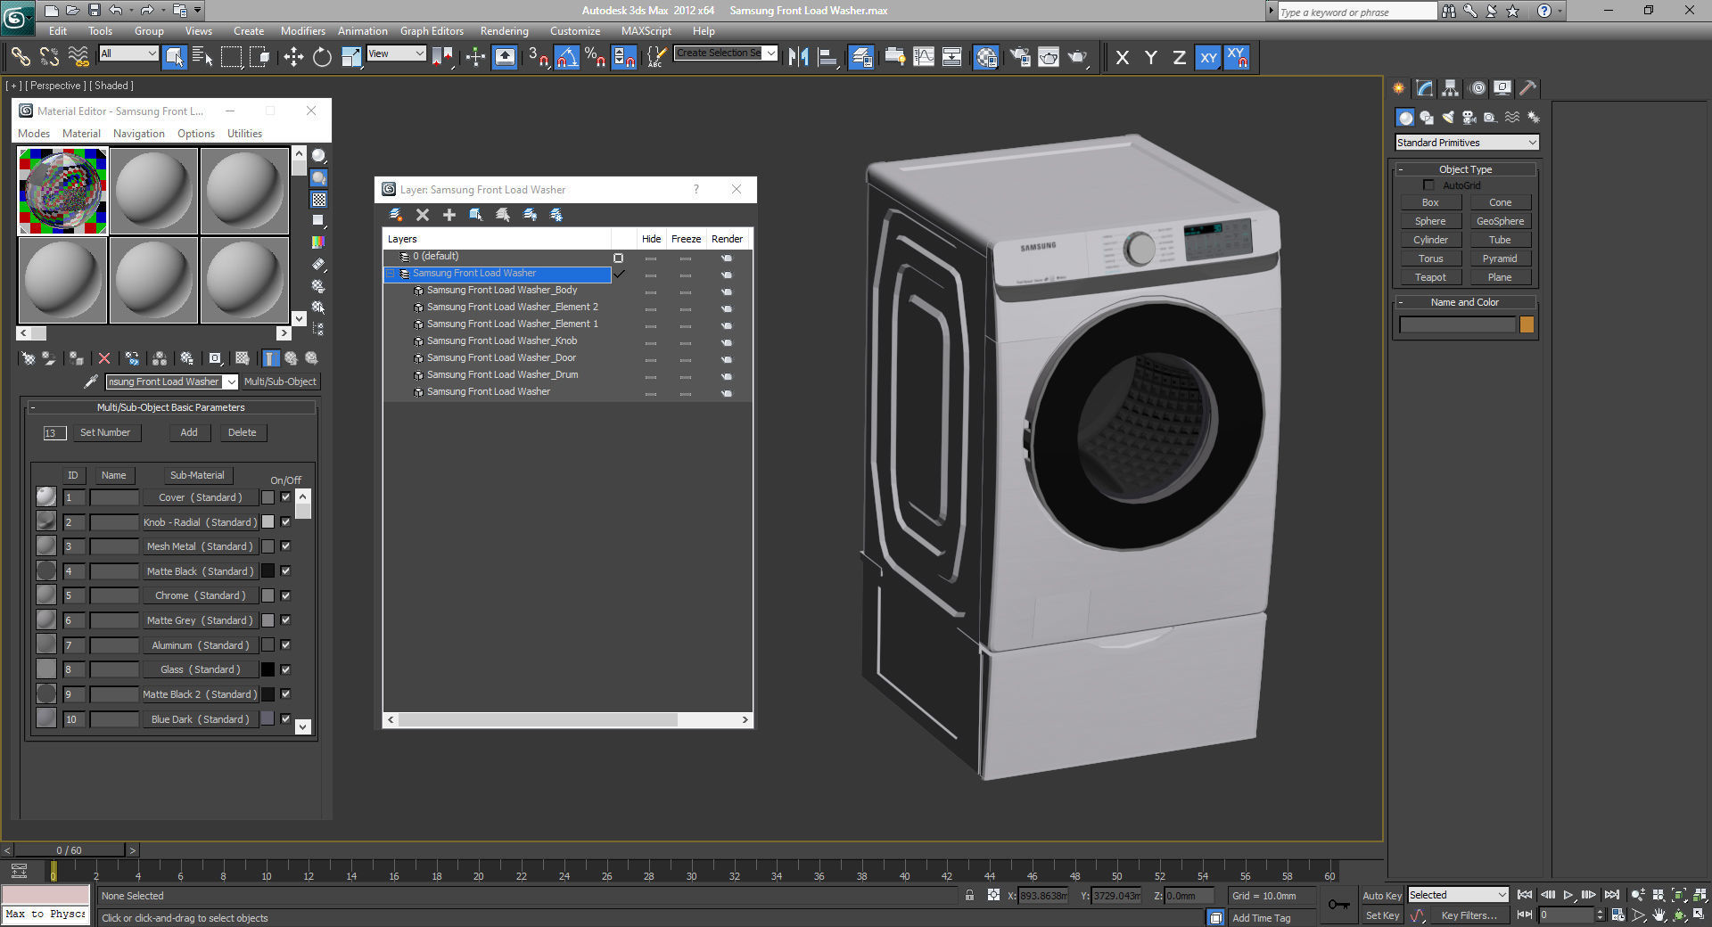
Task: Add selected objects to highlighted layer
Action: pos(449,215)
